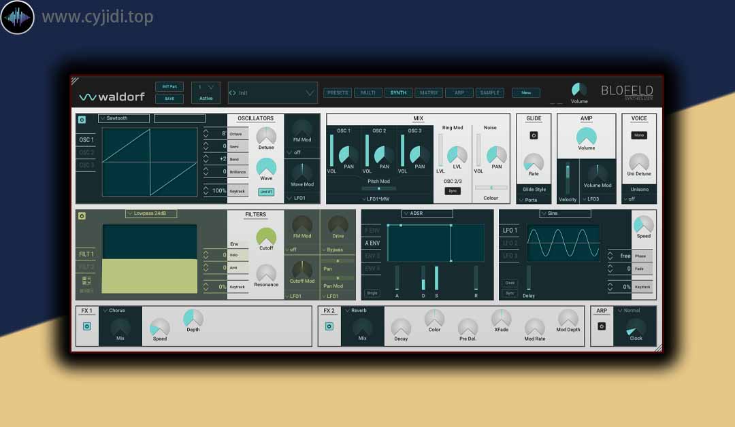Click the Chorus Depth knob
735x427 pixels.
[x=193, y=318]
